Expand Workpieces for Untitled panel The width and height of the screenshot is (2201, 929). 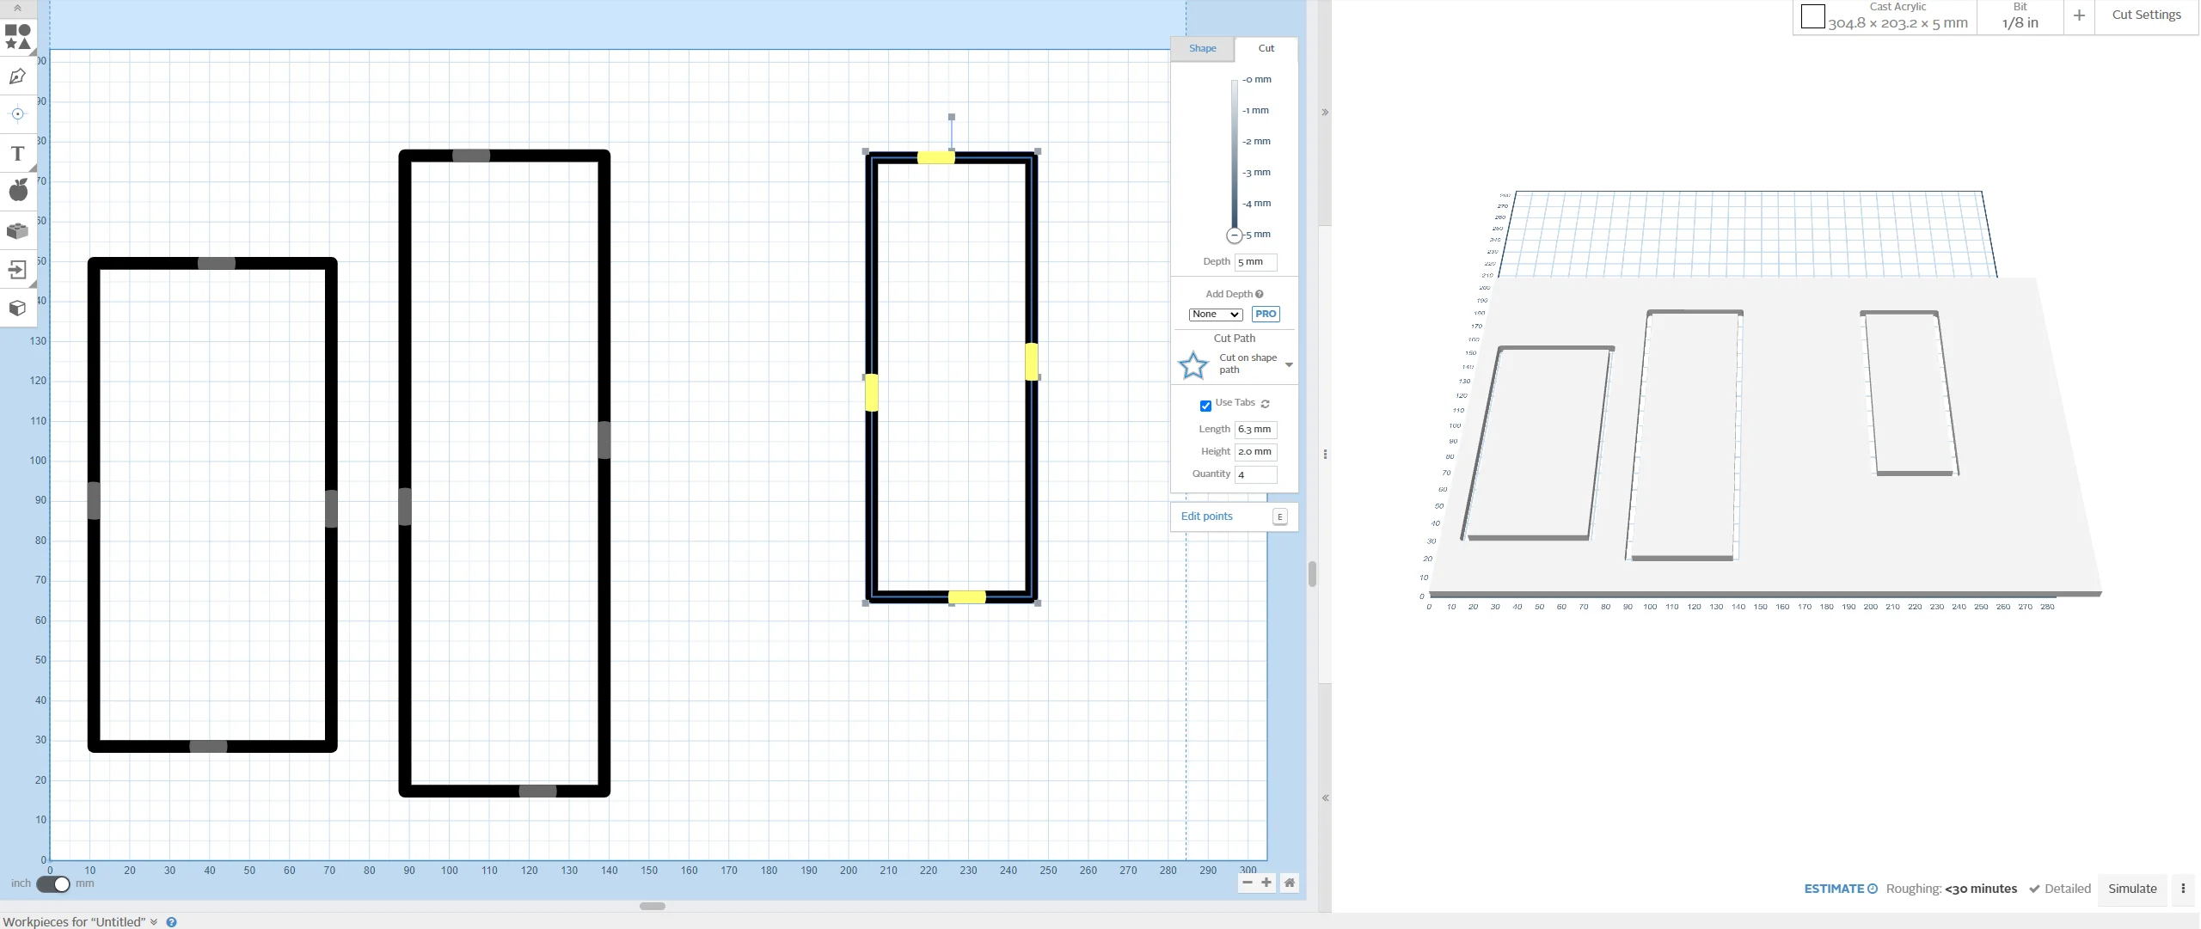(x=154, y=922)
